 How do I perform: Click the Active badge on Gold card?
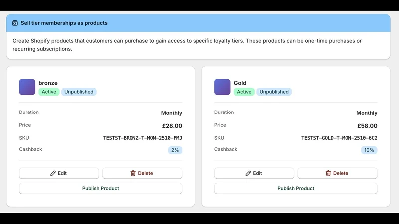(x=244, y=92)
